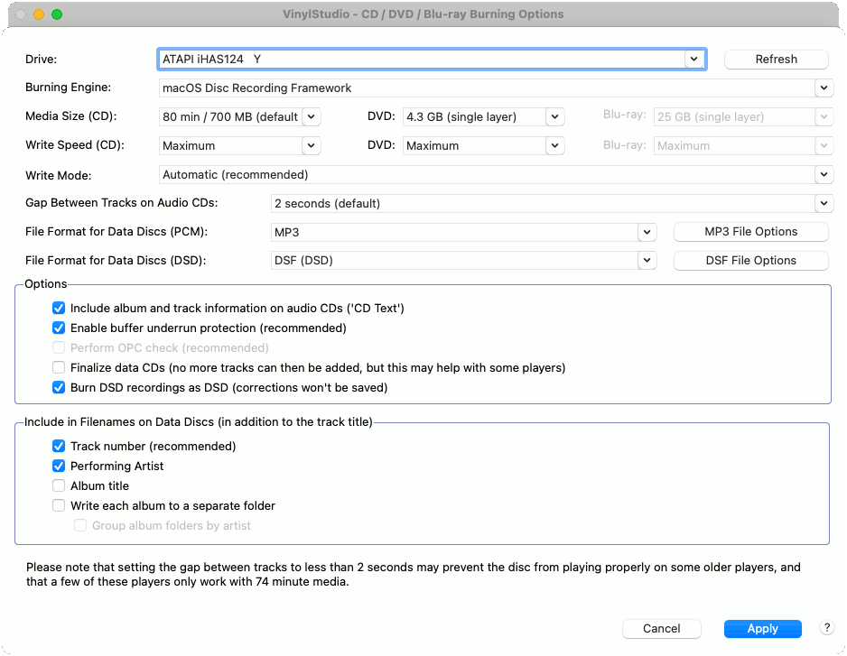Open DSD file format dropdown

pos(647,260)
